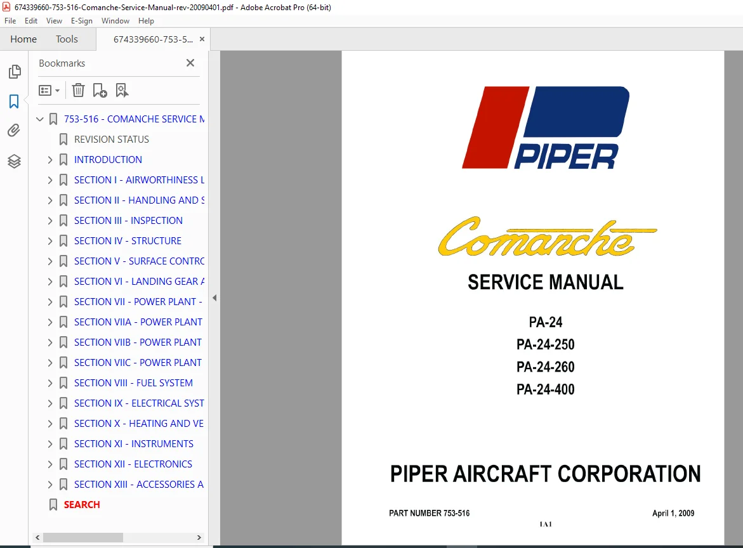Expand SECTION XI - INSTRUMENTS bookmark
The width and height of the screenshot is (743, 548).
coord(50,444)
